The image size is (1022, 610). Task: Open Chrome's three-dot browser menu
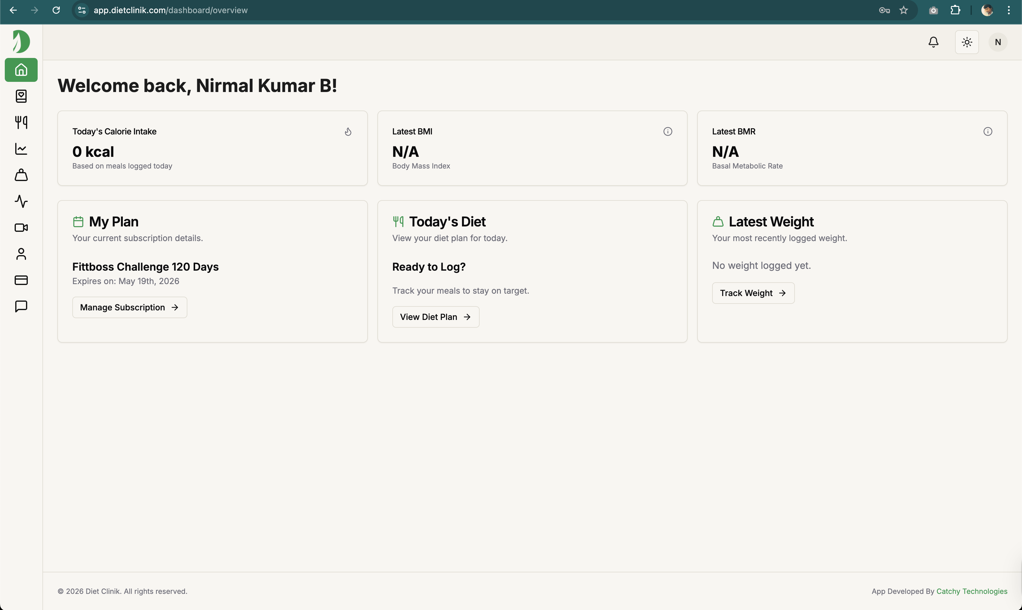pyautogui.click(x=1009, y=10)
